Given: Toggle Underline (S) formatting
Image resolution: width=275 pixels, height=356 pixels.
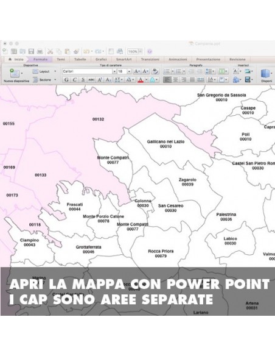Looking at the screenshot, I should point(83,80).
